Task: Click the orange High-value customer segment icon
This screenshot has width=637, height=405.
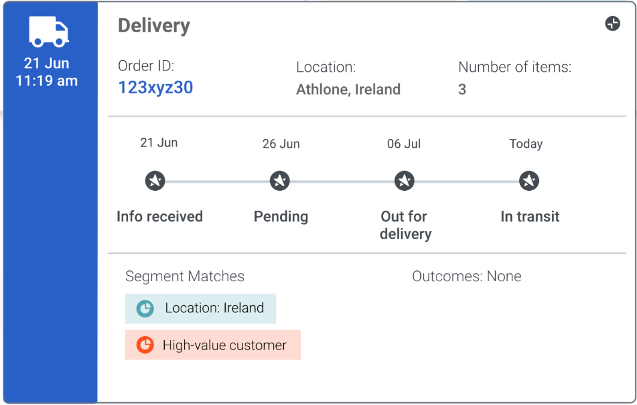Action: 145,345
